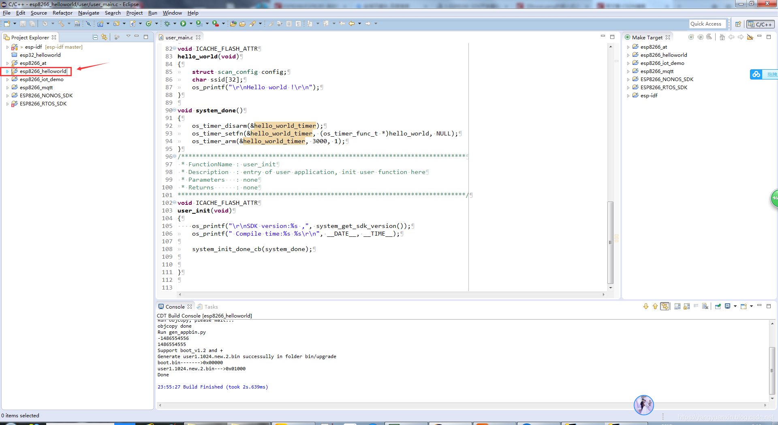Click Forward navigation arrow in toolbar
This screenshot has height=425, width=778.
368,24
